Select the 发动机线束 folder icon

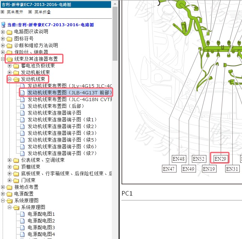click(16, 79)
